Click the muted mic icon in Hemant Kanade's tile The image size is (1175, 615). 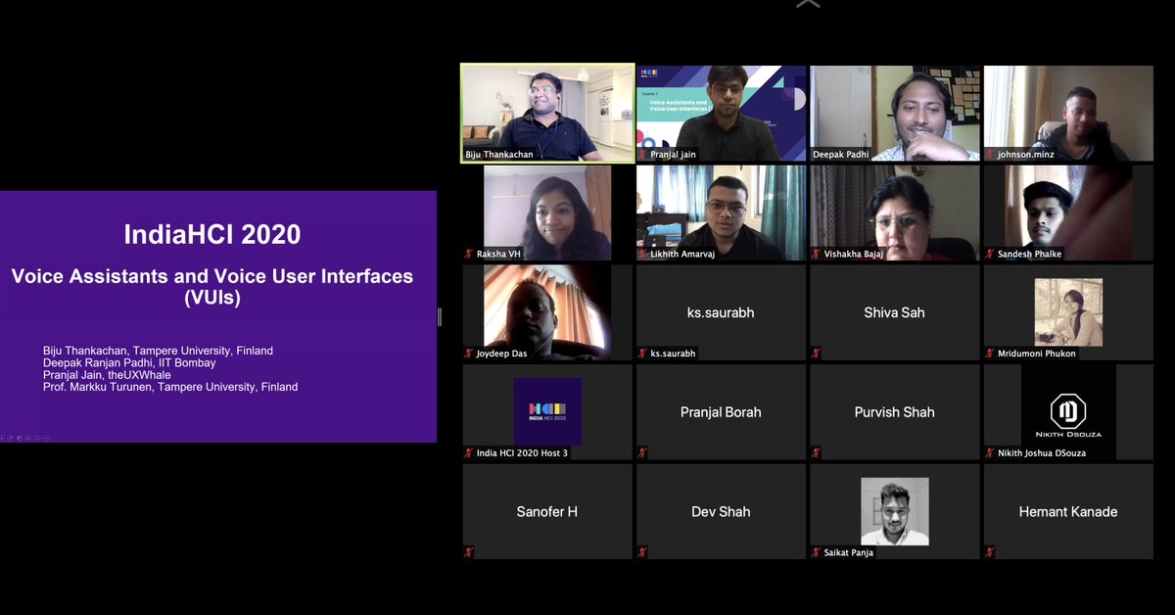click(990, 552)
